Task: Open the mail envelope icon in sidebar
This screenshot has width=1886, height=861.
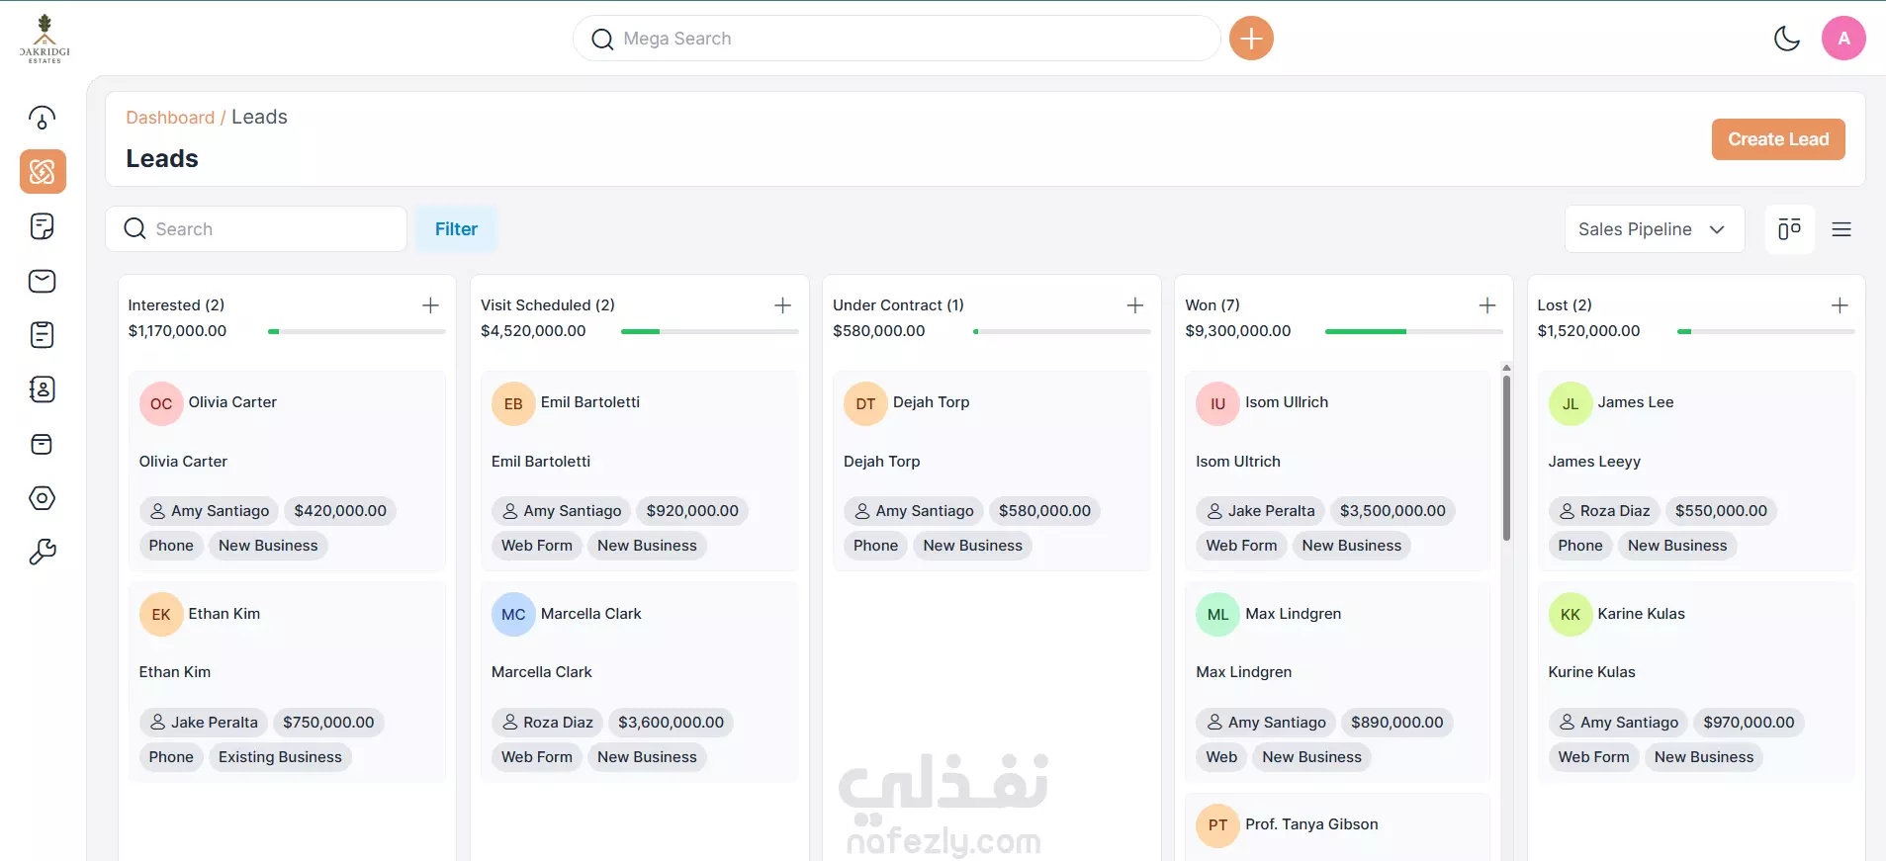Action: [42, 281]
